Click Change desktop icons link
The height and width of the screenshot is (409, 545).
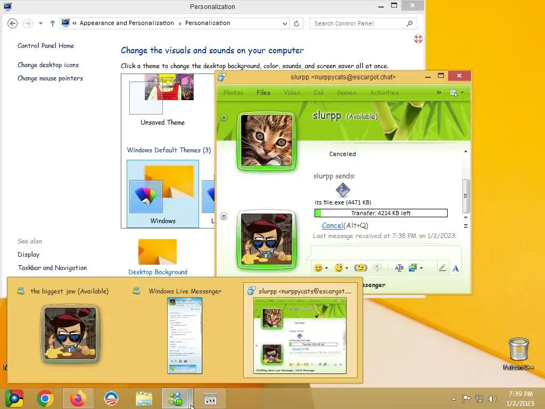coord(48,65)
